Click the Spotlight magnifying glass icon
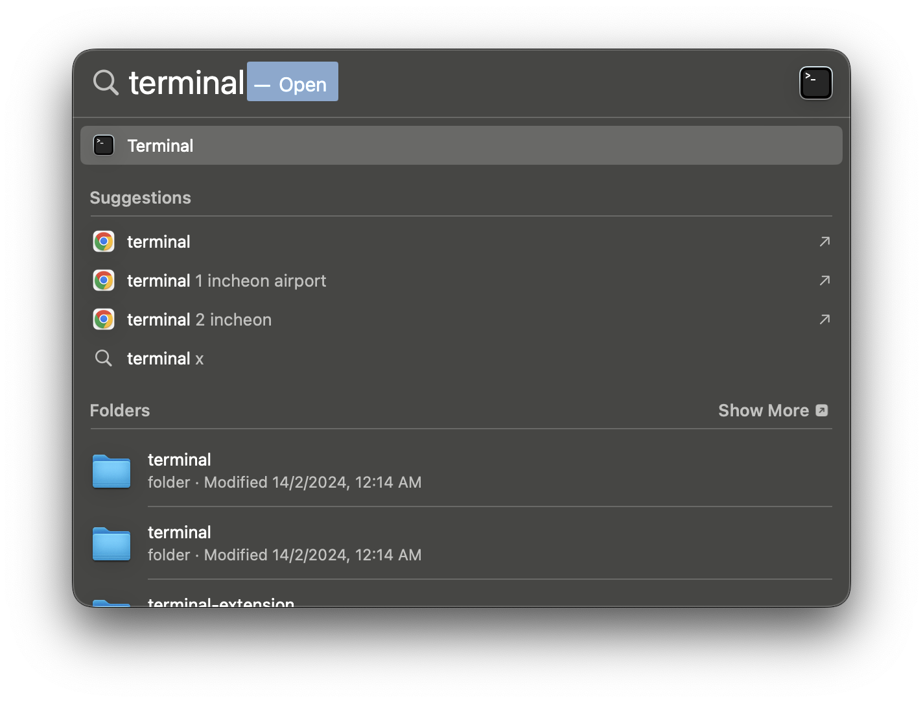 106,83
